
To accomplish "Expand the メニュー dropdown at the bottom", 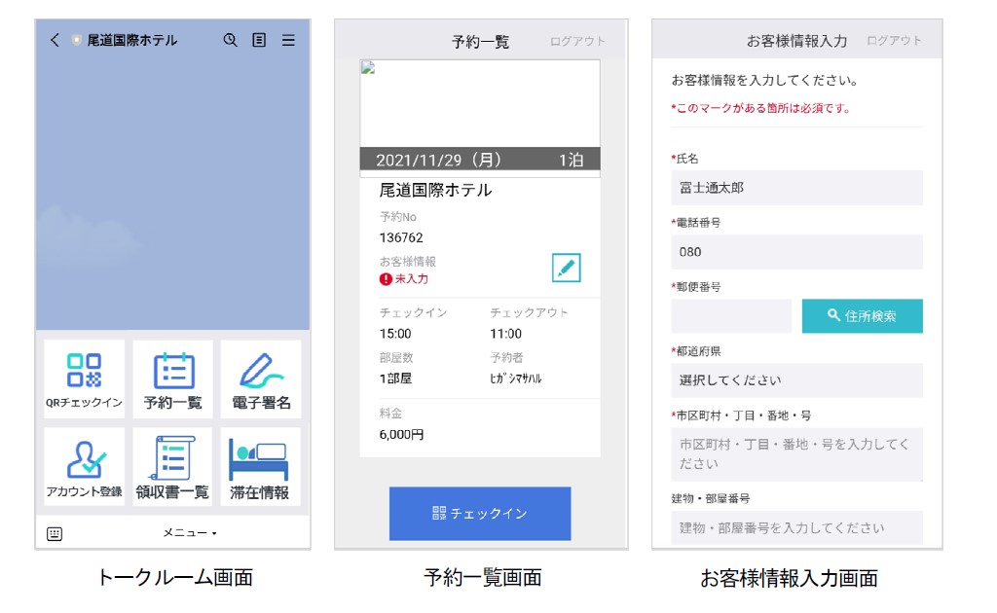I will coord(190,533).
